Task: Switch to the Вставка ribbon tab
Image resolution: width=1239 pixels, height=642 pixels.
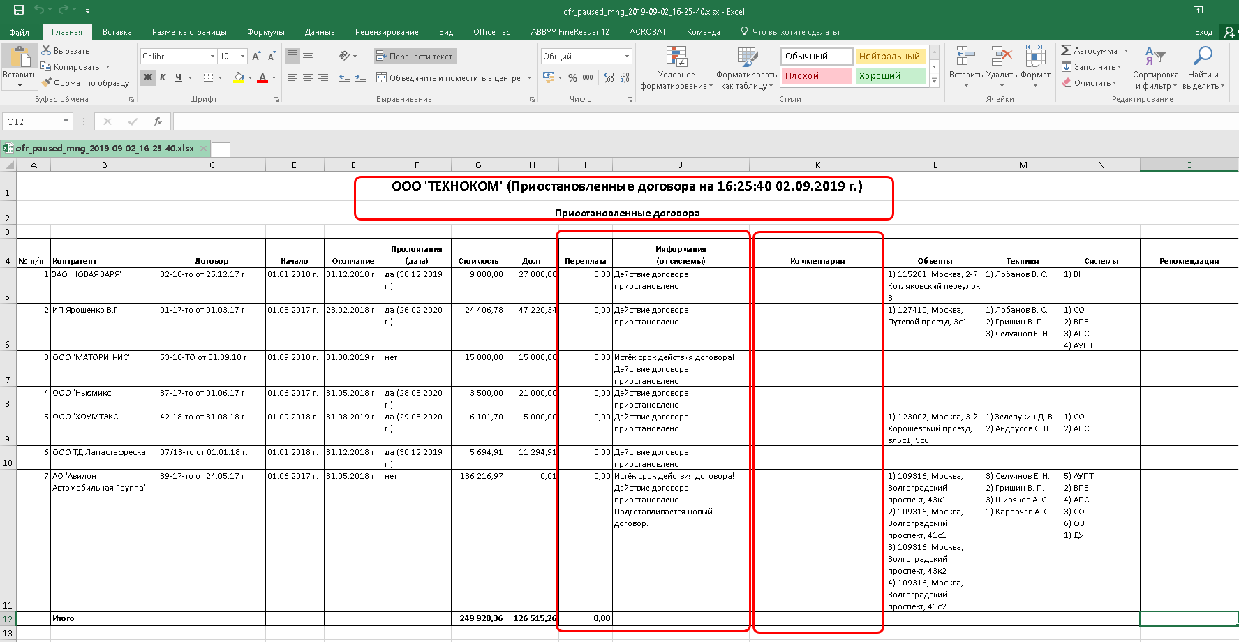Action: point(117,32)
